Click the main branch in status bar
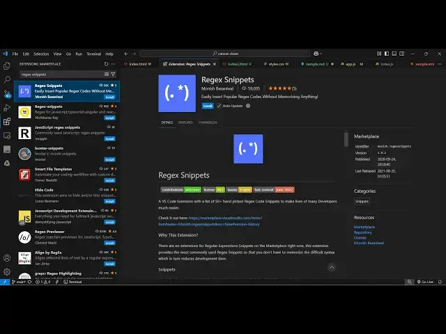446x334 pixels. click(19, 282)
